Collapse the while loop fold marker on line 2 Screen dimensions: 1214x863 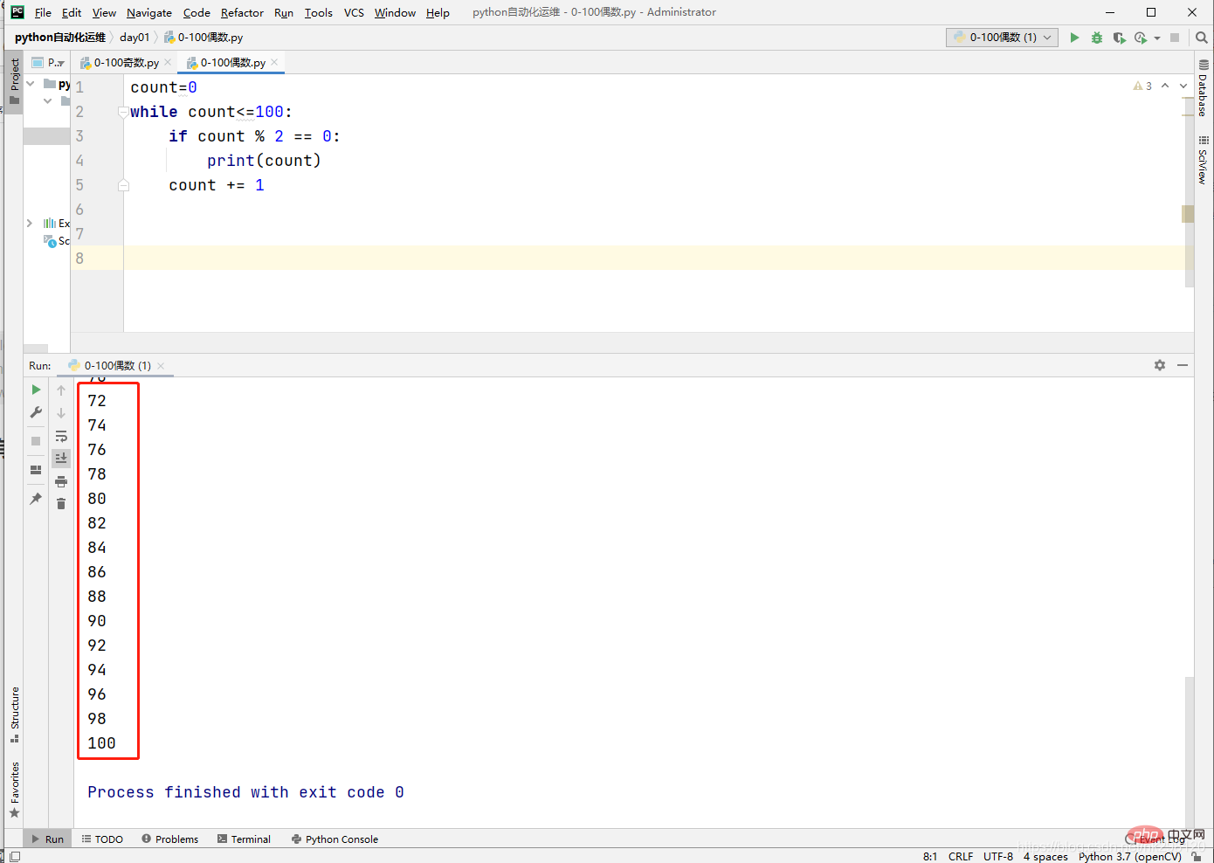coord(123,112)
